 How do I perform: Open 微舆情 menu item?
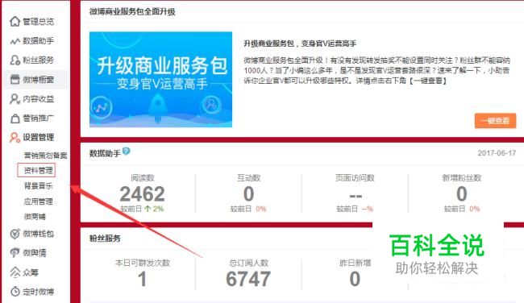[35, 253]
